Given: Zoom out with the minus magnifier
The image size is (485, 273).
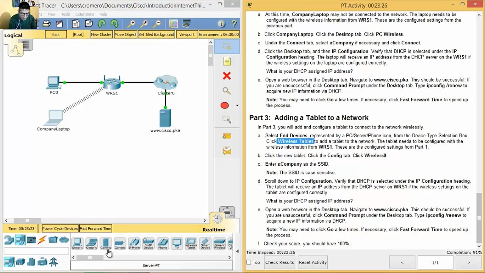Looking at the screenshot, I should click(x=157, y=24).
